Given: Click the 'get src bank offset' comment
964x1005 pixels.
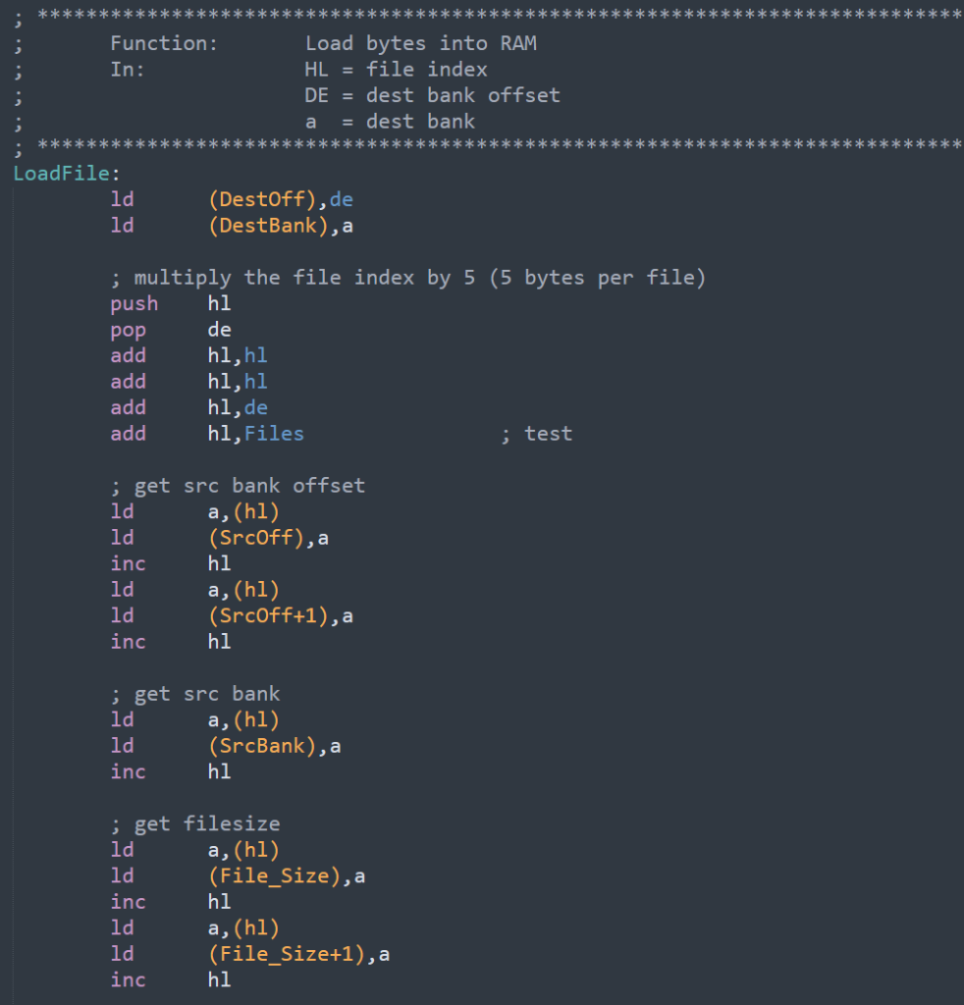Looking at the screenshot, I should pos(237,486).
